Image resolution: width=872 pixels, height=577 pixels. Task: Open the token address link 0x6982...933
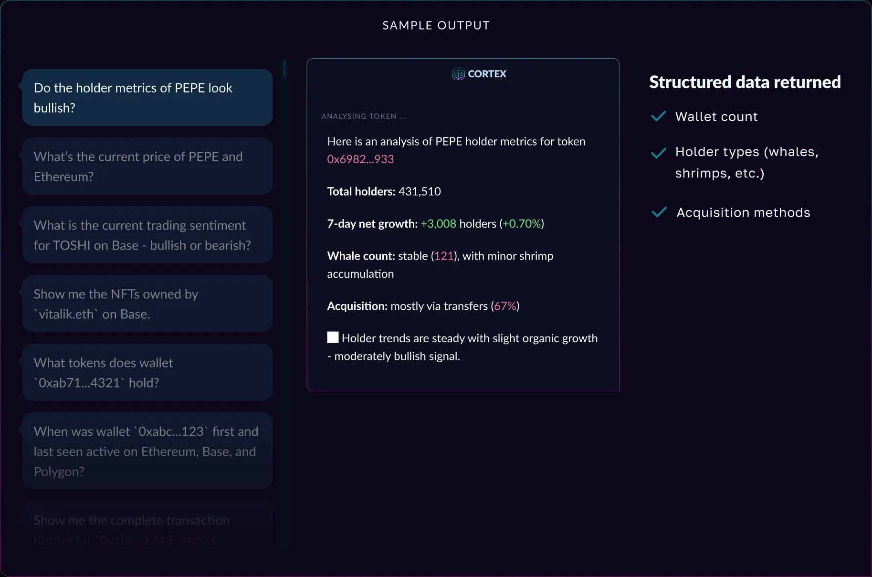click(360, 159)
